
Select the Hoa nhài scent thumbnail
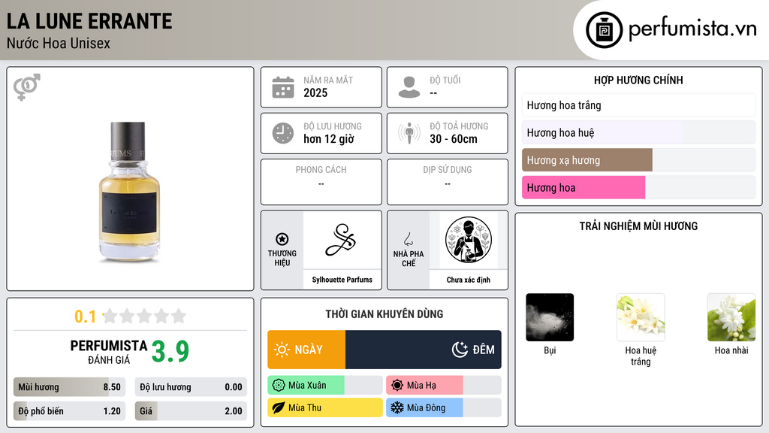click(731, 317)
